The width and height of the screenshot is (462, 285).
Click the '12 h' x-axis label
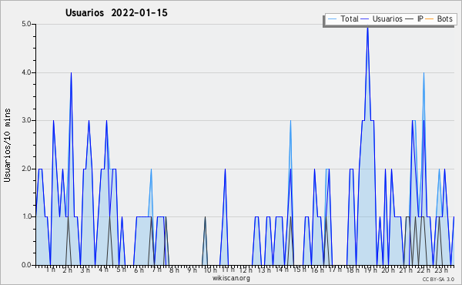(246, 270)
